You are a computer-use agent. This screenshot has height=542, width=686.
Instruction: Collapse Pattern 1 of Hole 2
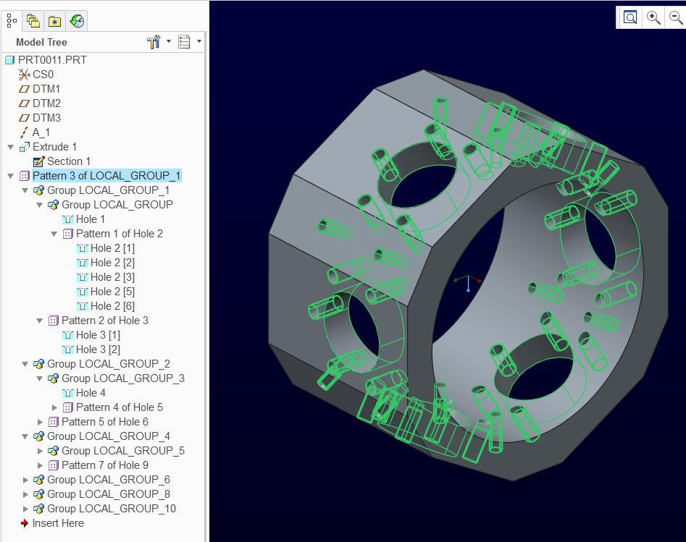(54, 234)
